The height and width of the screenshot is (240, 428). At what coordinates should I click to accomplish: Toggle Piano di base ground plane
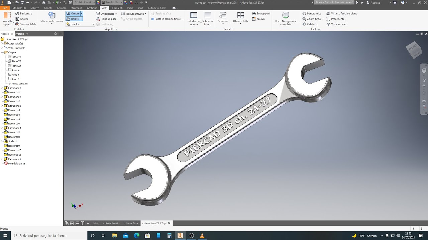click(x=106, y=19)
